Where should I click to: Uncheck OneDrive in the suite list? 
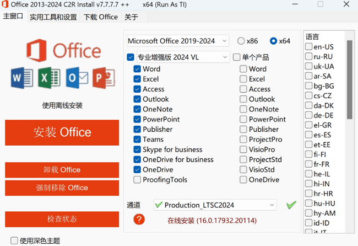[x=137, y=169]
